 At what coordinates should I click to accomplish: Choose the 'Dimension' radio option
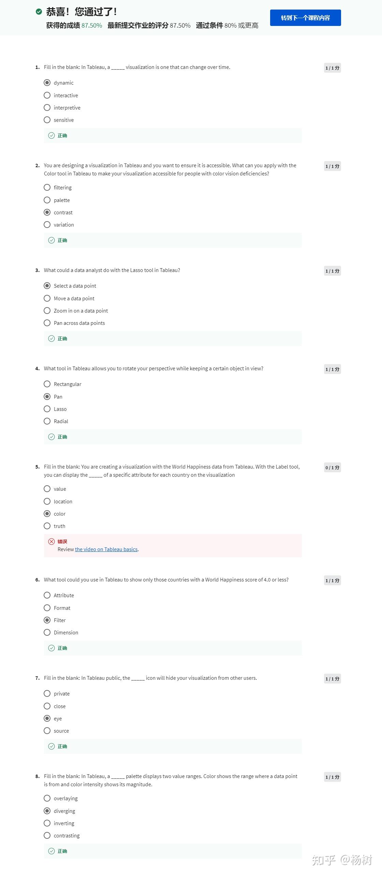(47, 632)
